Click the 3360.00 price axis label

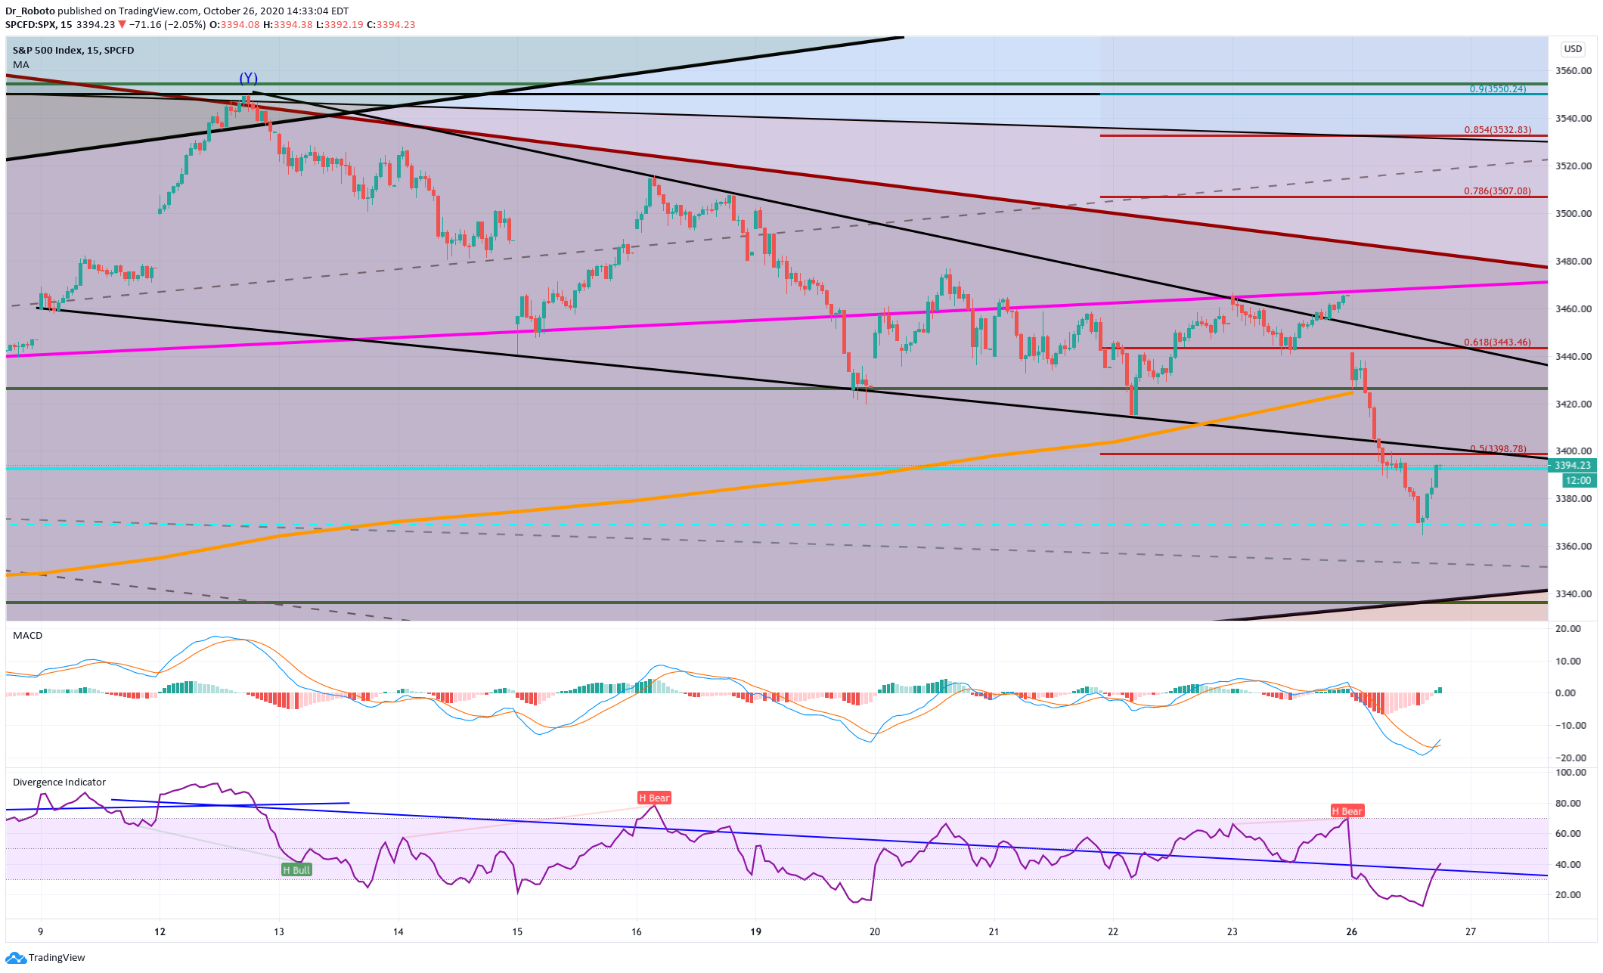(x=1574, y=547)
